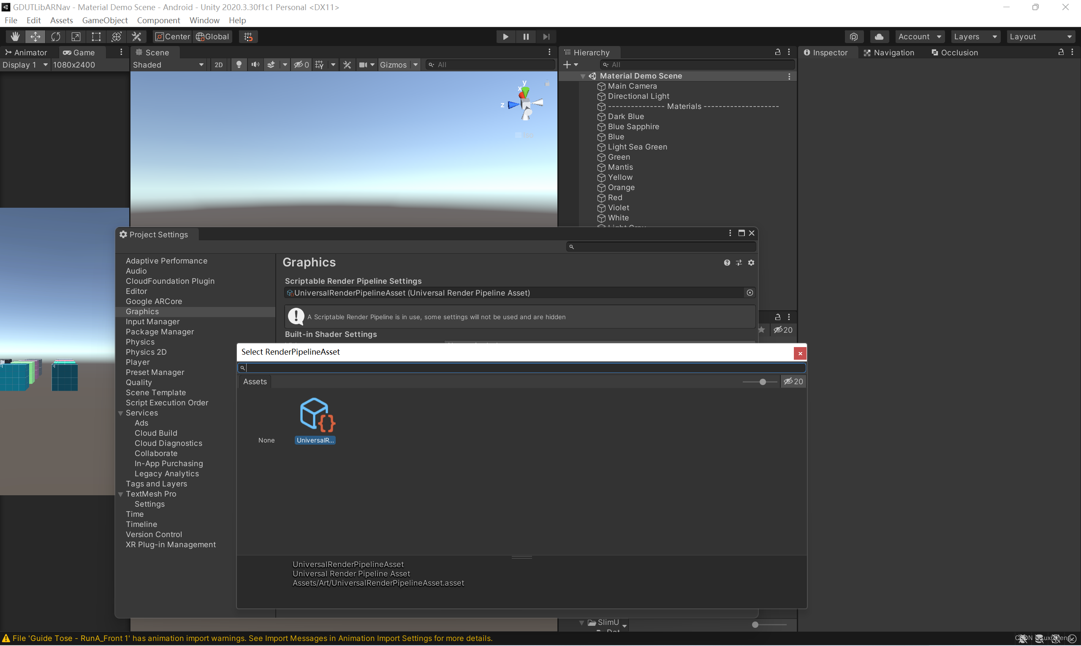Screen dimensions: 1081x646
Task: Open the Component menu
Action: tap(158, 20)
